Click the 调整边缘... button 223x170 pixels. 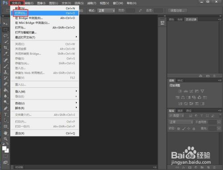click(178, 11)
